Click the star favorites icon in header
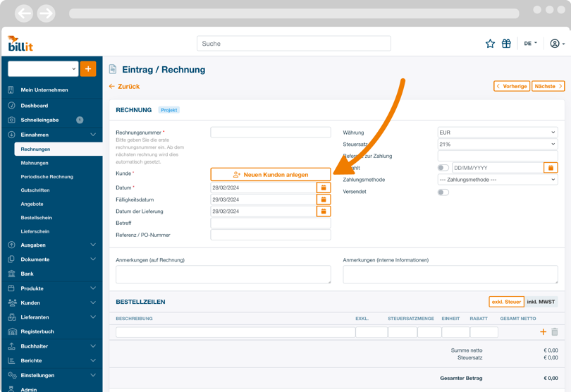The height and width of the screenshot is (392, 571). point(490,44)
